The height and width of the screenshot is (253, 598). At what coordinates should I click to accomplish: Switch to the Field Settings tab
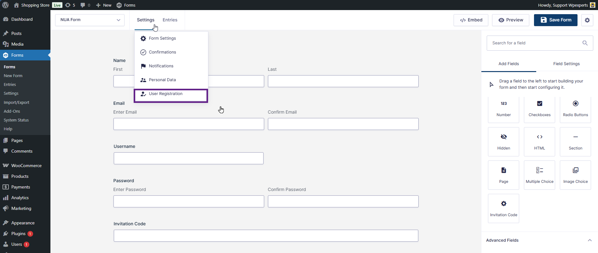point(566,64)
